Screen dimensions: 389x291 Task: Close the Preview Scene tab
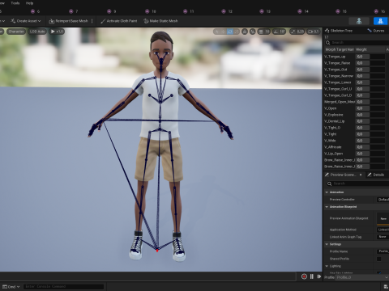(x=361, y=175)
